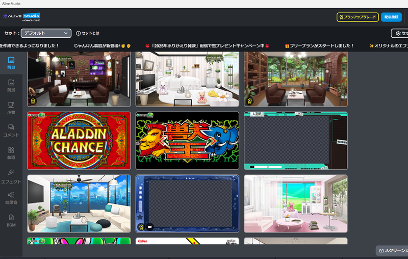Open the エフェクト sidebar tab
The image size is (408, 259).
(x=11, y=175)
